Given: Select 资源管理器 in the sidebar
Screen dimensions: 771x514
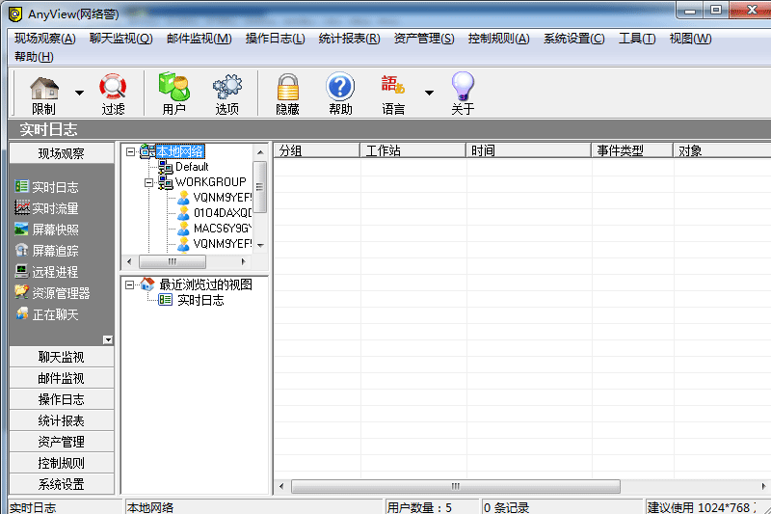Looking at the screenshot, I should (x=53, y=292).
